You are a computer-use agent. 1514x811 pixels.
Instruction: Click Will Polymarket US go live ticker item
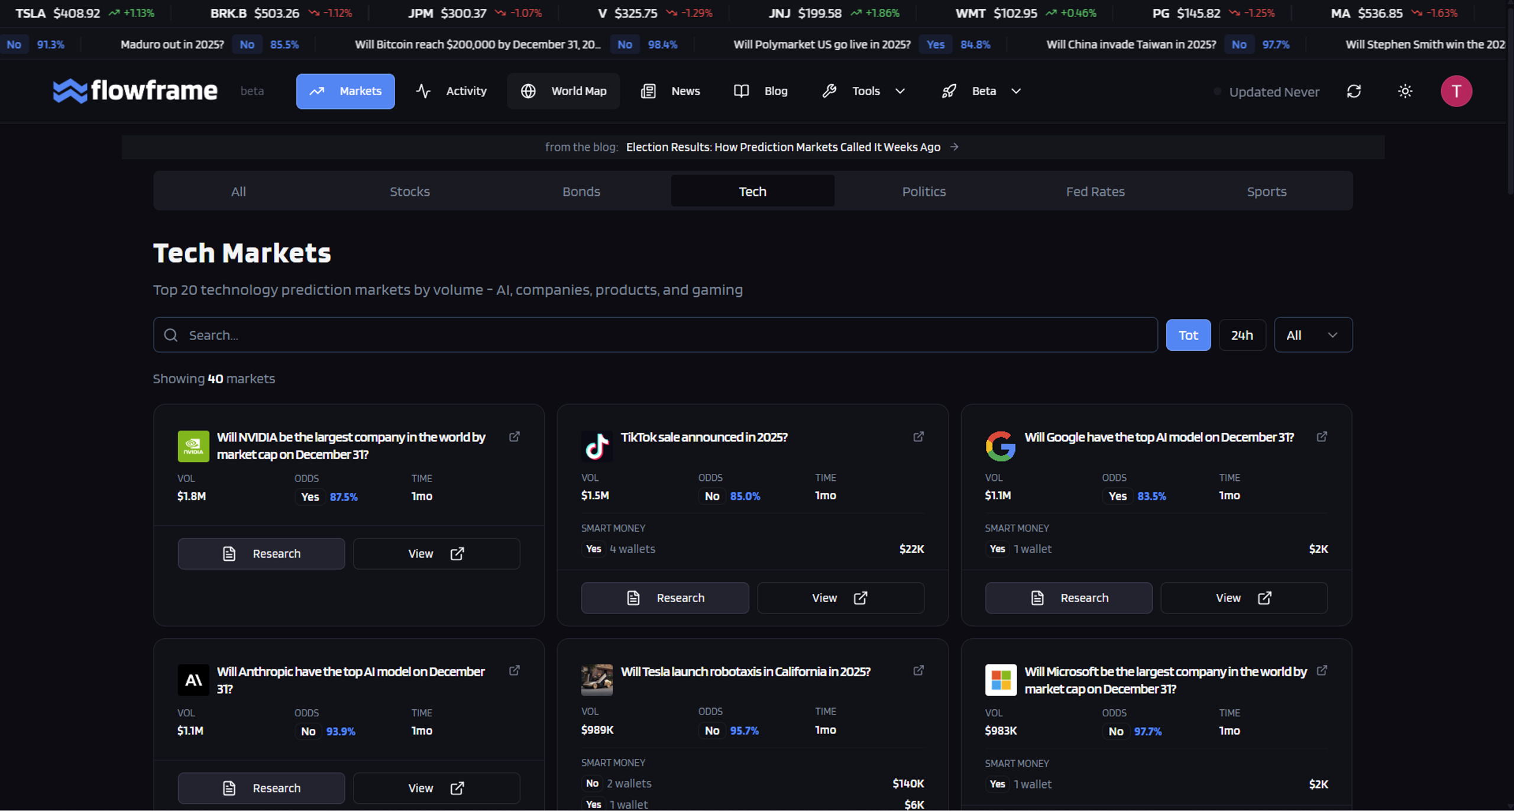[x=862, y=44]
